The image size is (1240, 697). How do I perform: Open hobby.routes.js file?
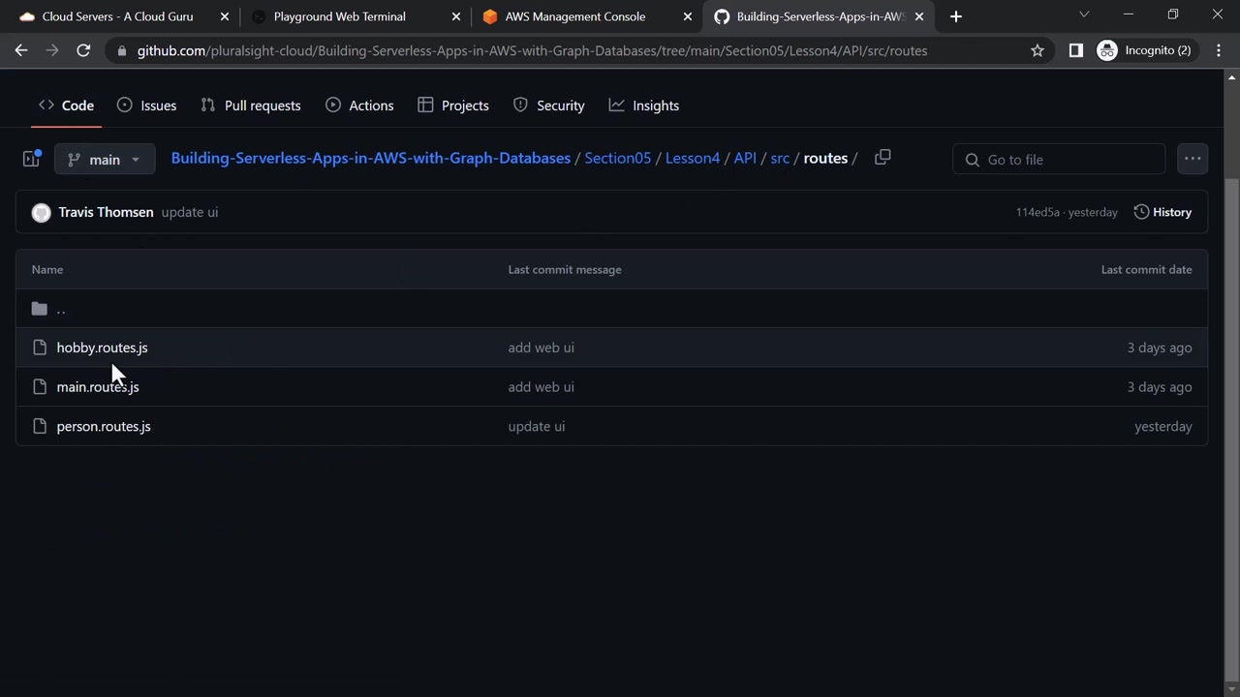(102, 348)
